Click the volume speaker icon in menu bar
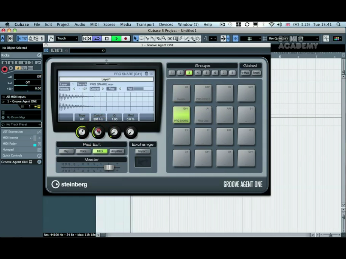The width and height of the screenshot is (346, 259). click(279, 24)
